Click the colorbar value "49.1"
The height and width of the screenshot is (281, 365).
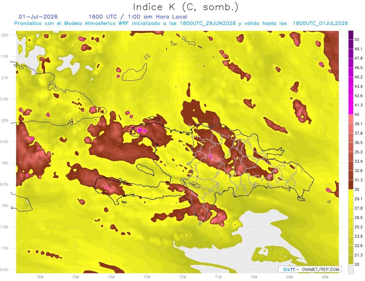point(359,49)
